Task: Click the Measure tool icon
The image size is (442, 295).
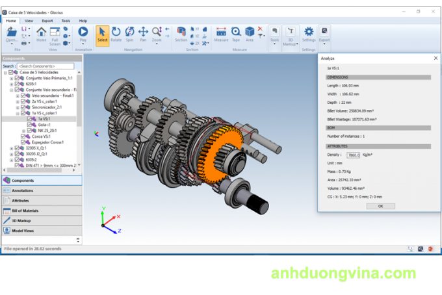Action: coord(221,34)
